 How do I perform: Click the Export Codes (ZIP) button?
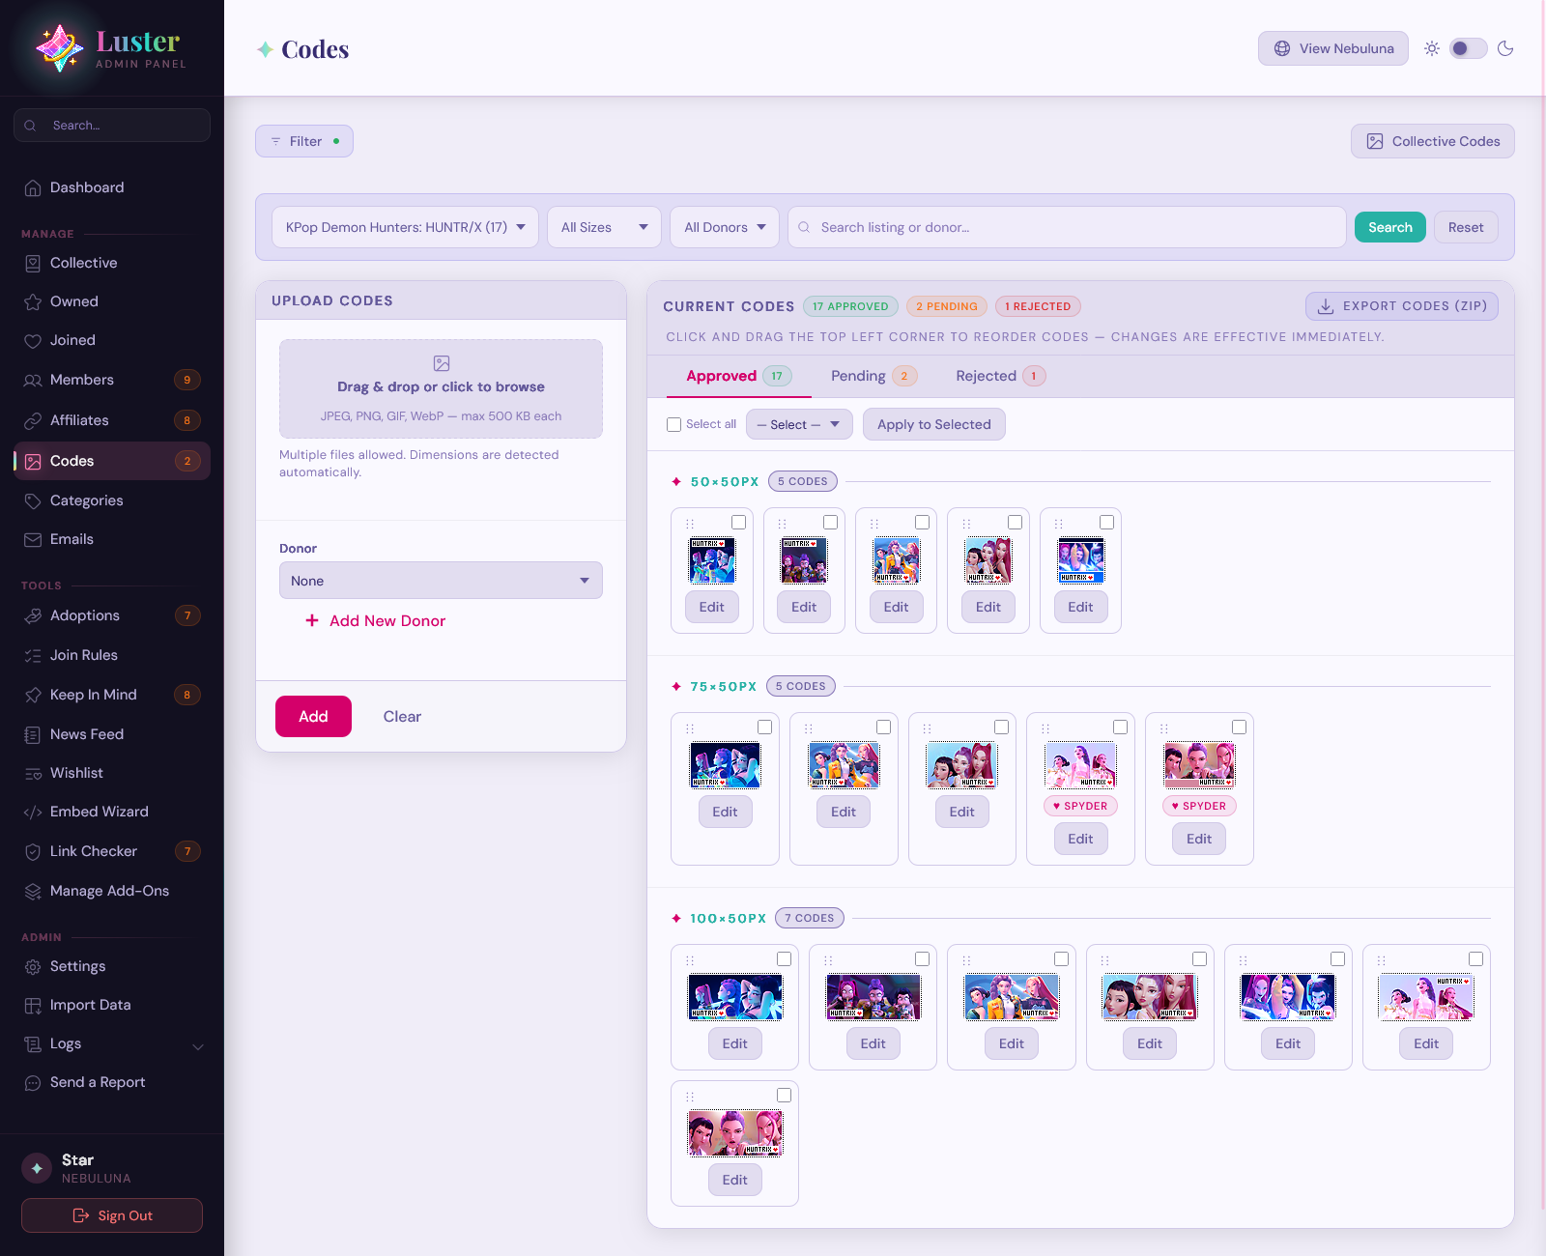click(x=1402, y=306)
